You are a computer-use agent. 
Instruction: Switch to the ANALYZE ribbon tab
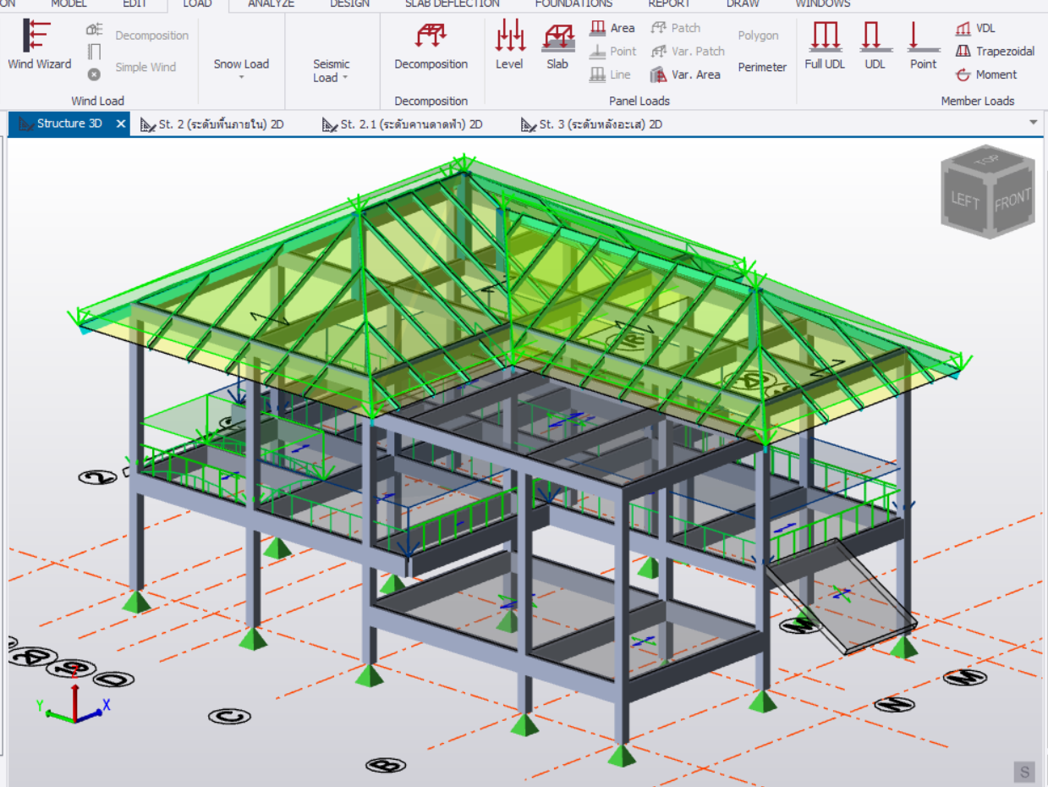271,4
